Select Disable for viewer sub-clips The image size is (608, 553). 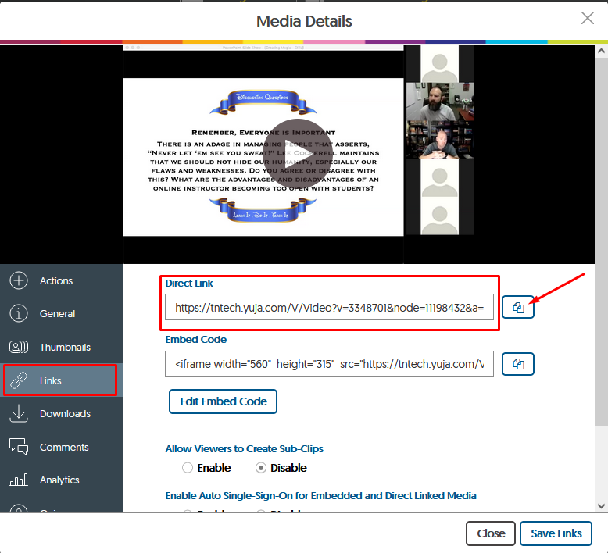tap(262, 468)
